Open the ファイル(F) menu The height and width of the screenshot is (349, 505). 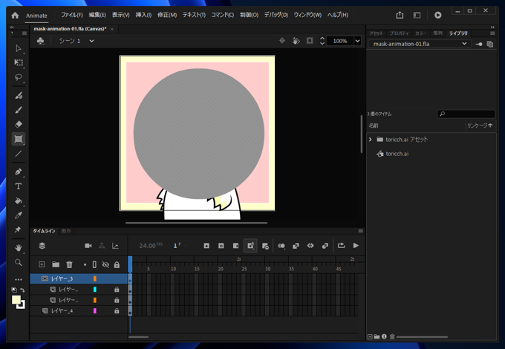coord(71,15)
